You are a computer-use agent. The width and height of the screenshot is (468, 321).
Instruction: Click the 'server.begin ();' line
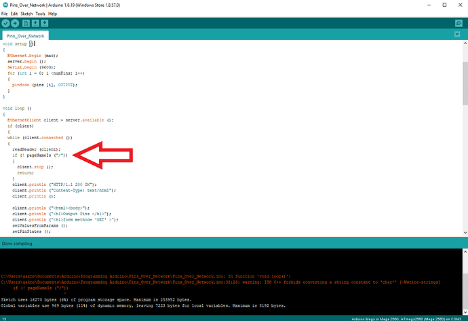26,62
